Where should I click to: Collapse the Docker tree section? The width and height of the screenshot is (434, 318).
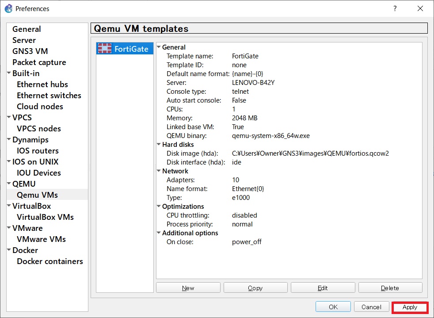[x=9, y=250]
